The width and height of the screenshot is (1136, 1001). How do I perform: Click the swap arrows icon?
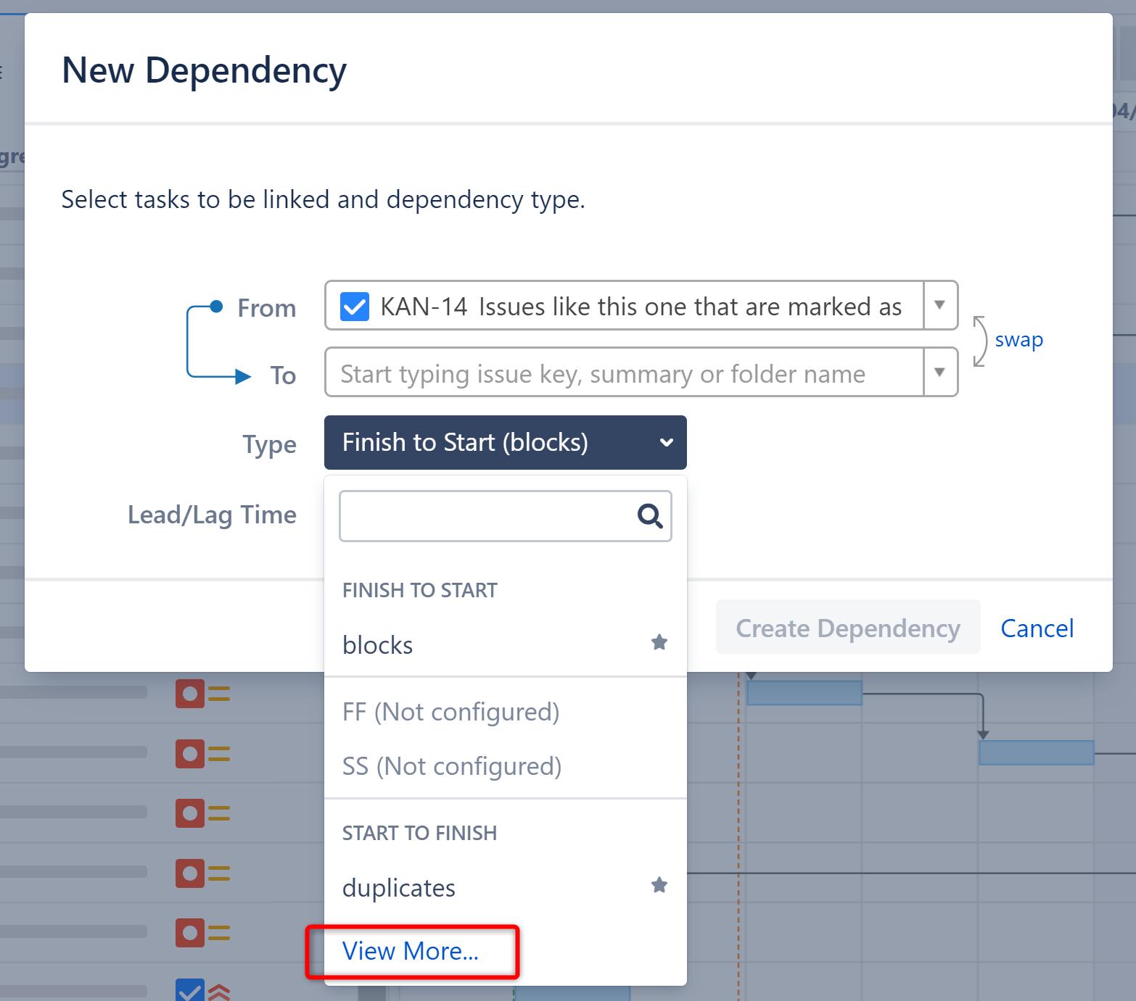[979, 339]
